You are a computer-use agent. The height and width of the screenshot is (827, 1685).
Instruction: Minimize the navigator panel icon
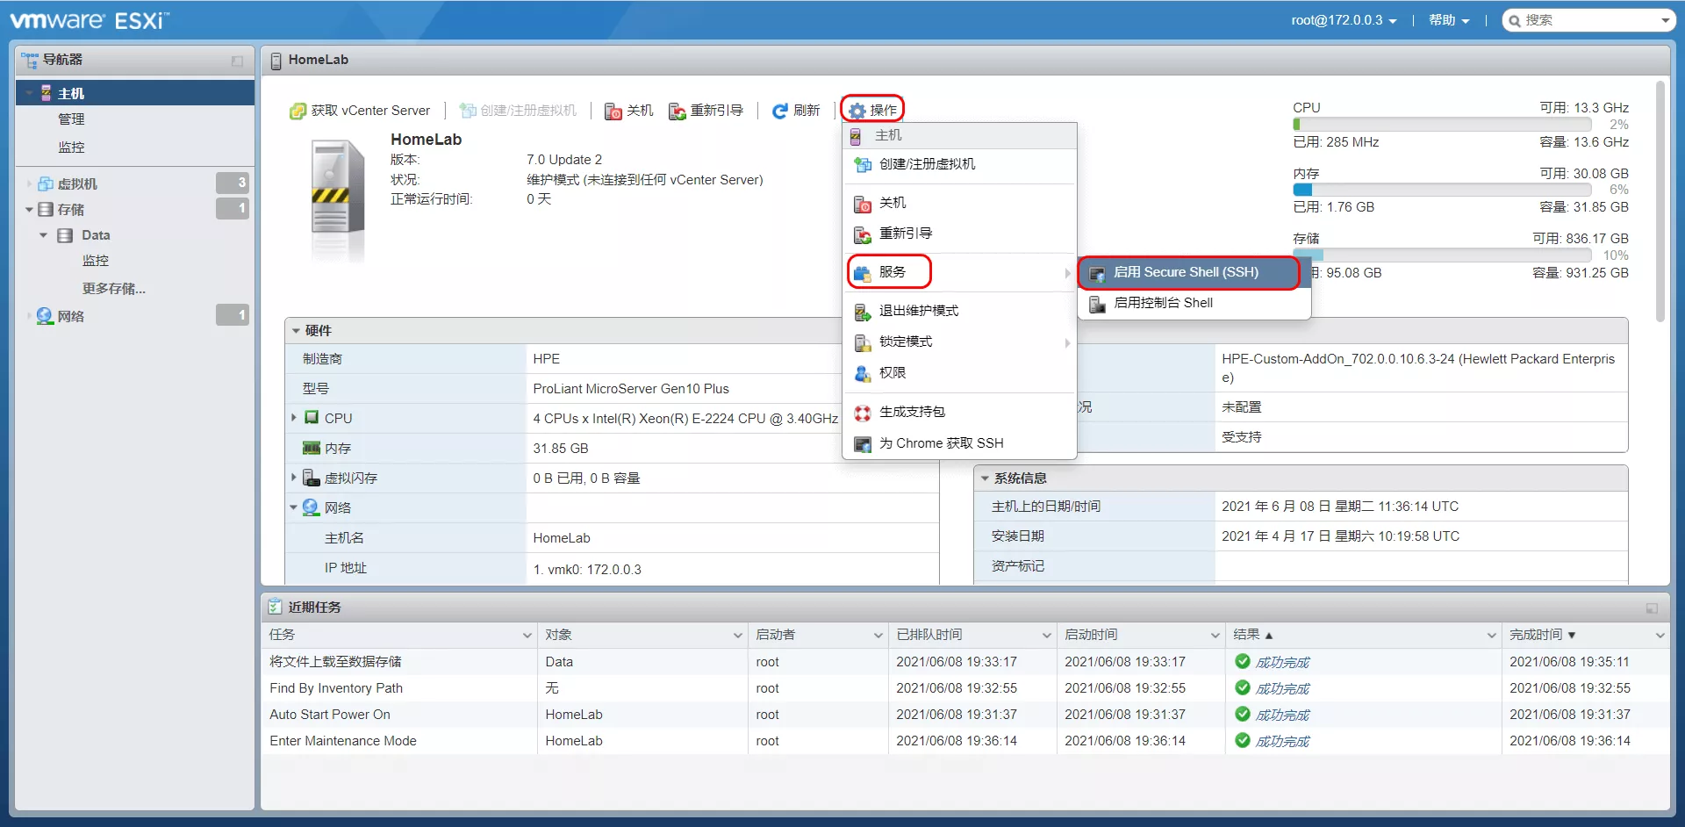[237, 61]
